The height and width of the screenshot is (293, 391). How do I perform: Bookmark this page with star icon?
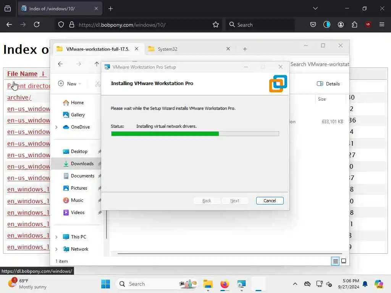(216, 25)
